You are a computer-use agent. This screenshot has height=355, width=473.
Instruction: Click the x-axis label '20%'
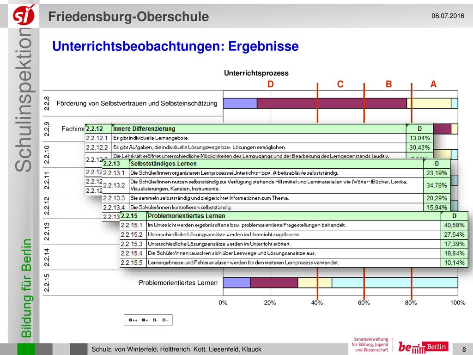click(x=270, y=302)
